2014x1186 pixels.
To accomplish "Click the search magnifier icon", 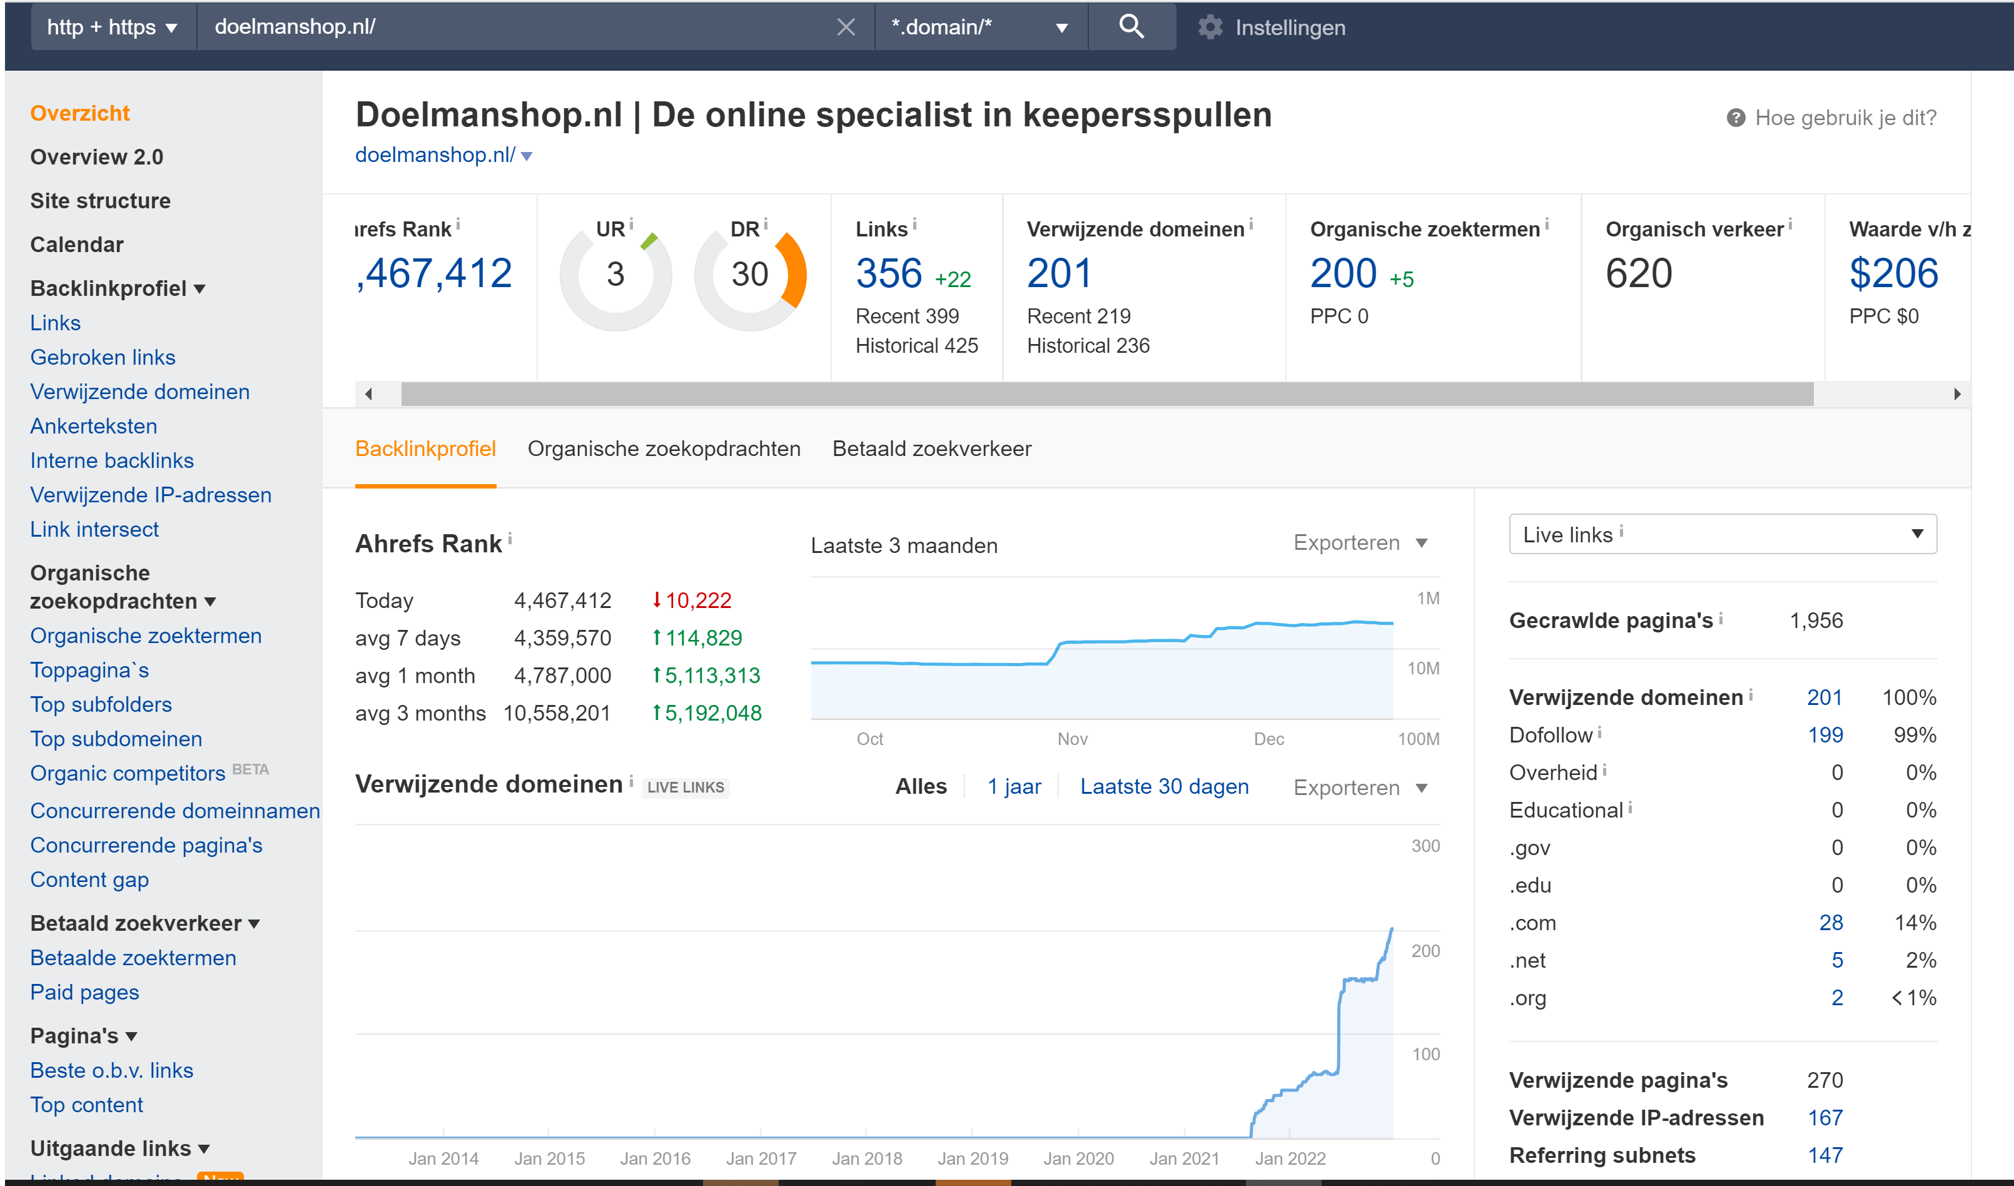I will (1131, 26).
